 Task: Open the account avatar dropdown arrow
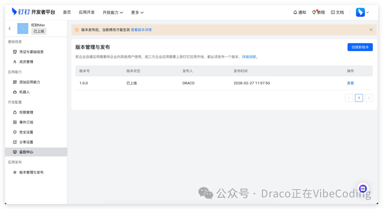click(367, 12)
